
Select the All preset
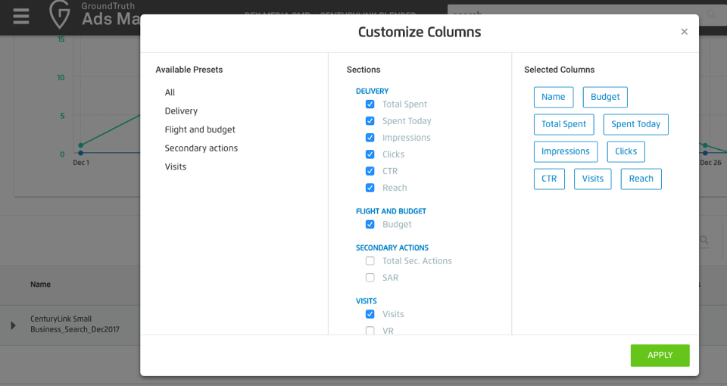[x=170, y=92]
